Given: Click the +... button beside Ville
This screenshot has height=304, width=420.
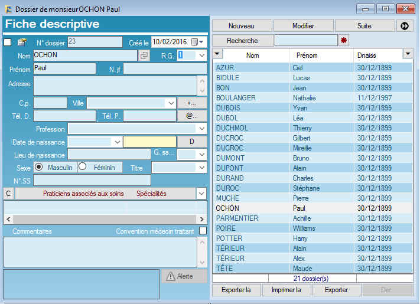Looking at the screenshot, I should tap(192, 103).
